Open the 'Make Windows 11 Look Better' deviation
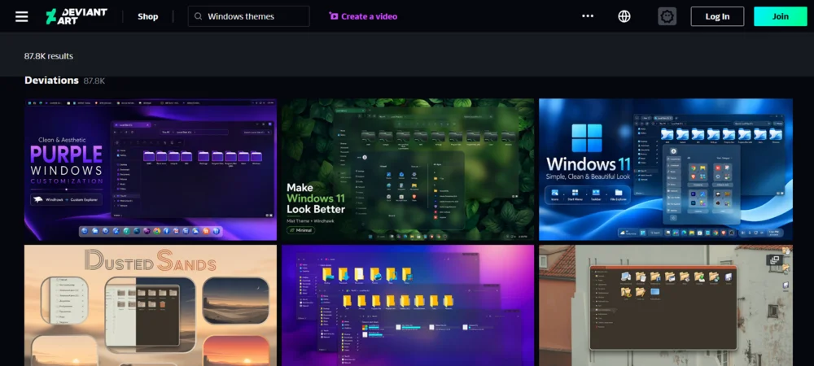This screenshot has width=814, height=366. pos(408,169)
